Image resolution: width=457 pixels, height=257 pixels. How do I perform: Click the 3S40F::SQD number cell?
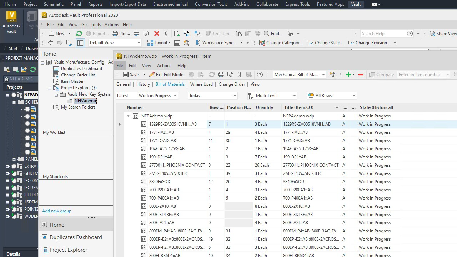(160, 182)
